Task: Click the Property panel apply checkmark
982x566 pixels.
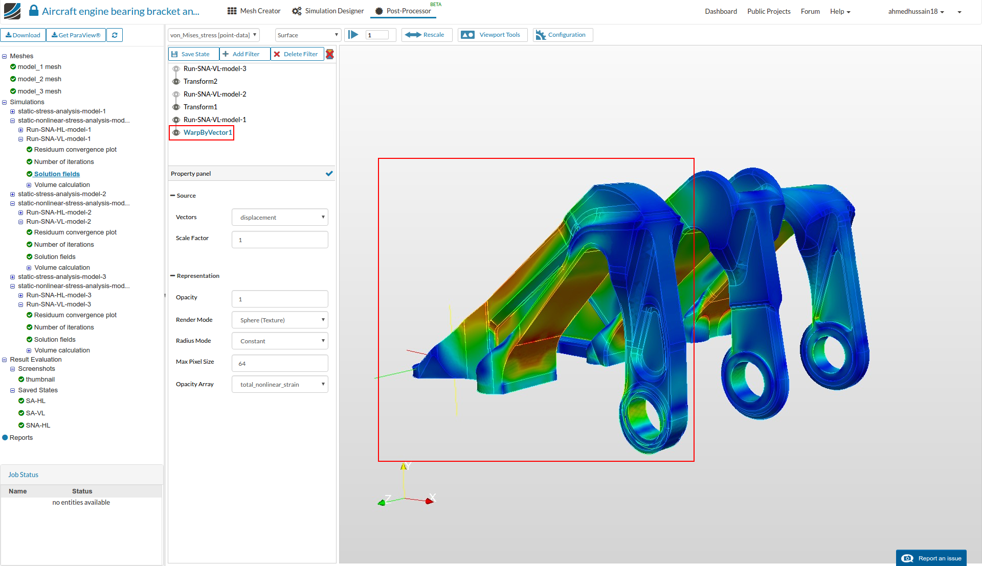Action: [329, 174]
